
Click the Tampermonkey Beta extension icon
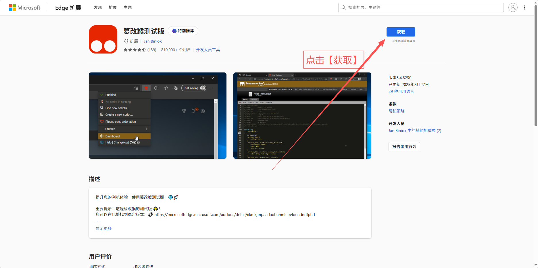pyautogui.click(x=103, y=39)
